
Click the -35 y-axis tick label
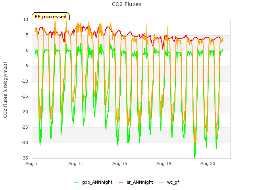(x=25, y=158)
